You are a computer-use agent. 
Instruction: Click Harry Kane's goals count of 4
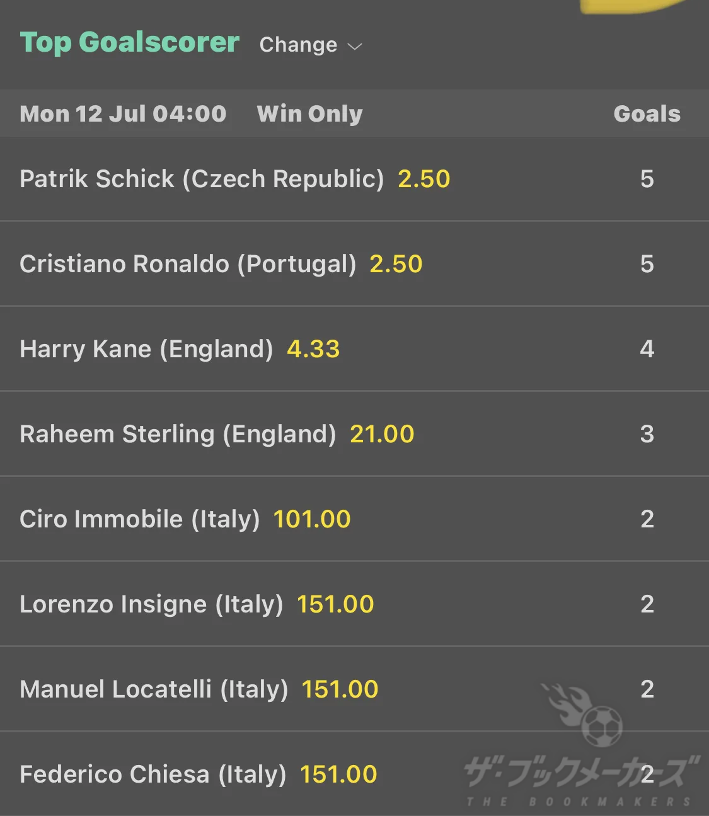(647, 349)
